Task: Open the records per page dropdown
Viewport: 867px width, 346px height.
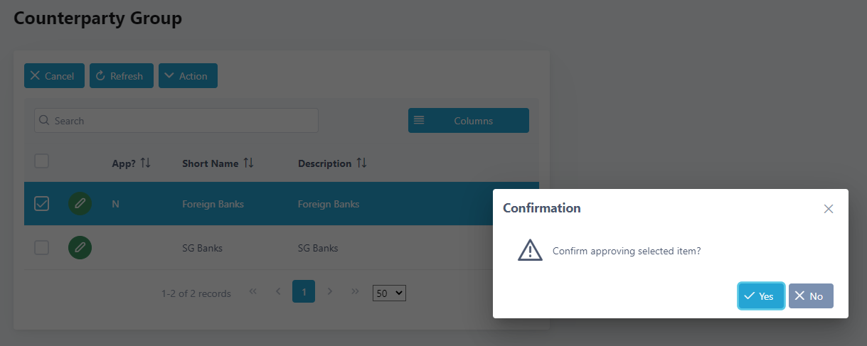Action: pos(389,293)
